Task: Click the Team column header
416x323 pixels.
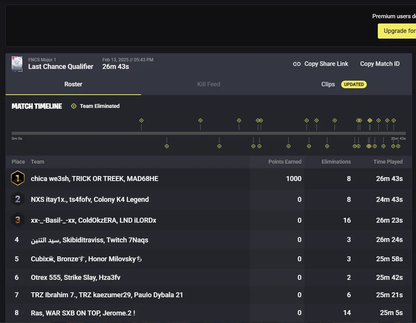Action: pos(37,162)
